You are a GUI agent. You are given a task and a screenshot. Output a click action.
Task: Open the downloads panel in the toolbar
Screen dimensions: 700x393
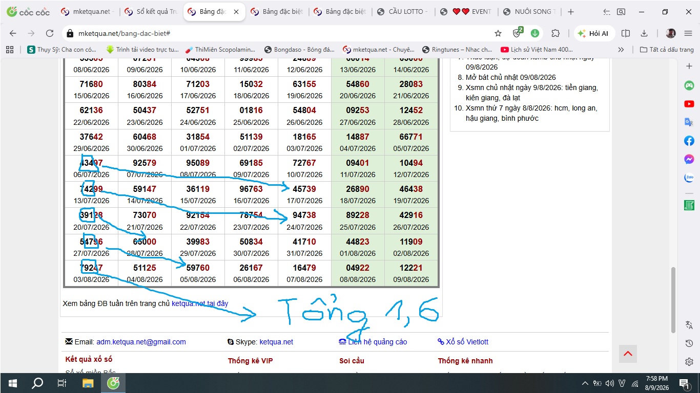[x=645, y=33]
